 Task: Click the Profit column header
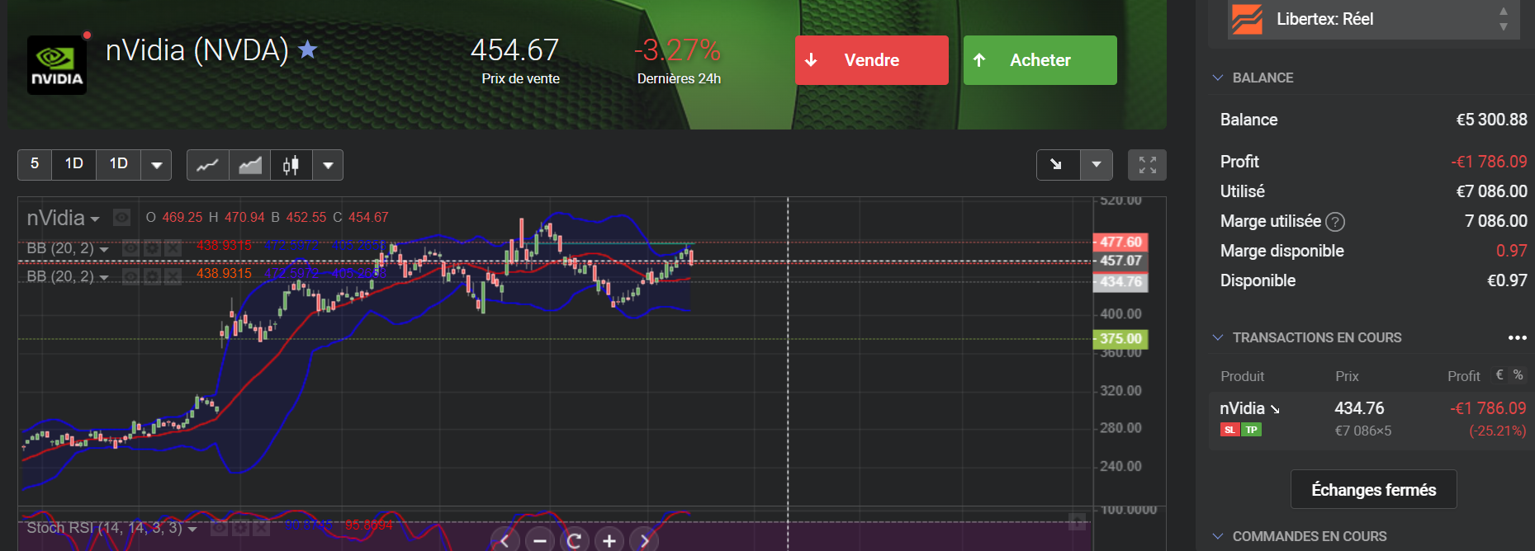pyautogui.click(x=1463, y=376)
